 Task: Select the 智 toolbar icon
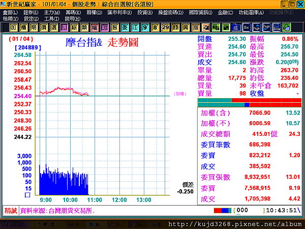click(x=114, y=27)
